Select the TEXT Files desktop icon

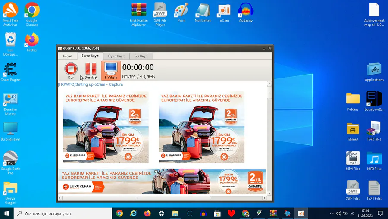[x=374, y=191]
